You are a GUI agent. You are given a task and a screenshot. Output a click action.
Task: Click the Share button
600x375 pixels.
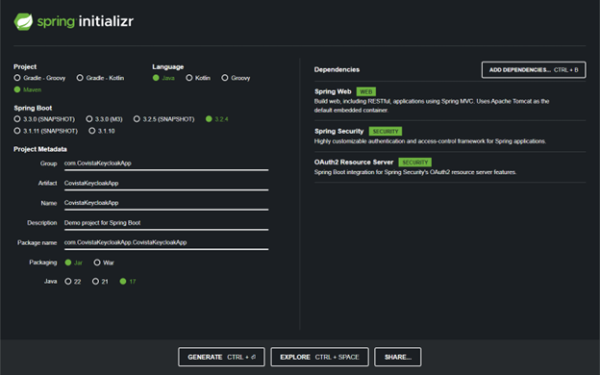[397, 357]
